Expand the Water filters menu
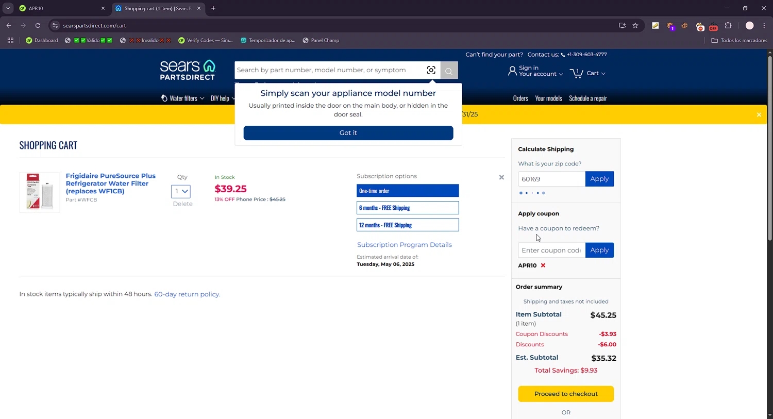 click(183, 98)
